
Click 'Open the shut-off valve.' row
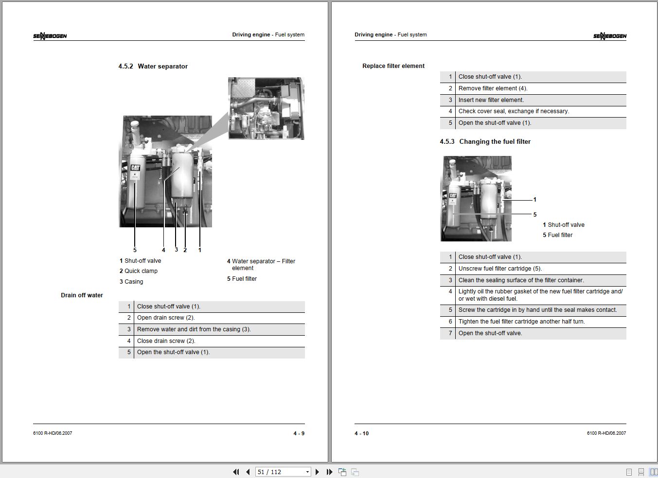point(533,333)
